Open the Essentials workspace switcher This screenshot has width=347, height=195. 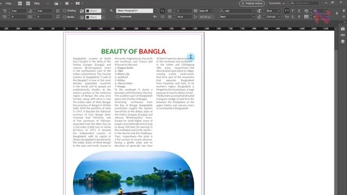277,3
